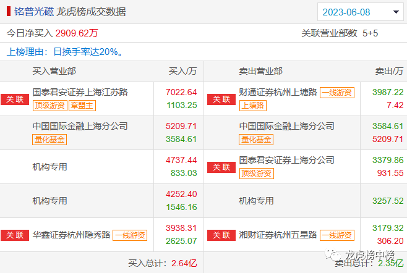Click the date dropdown arrow

click(396, 12)
